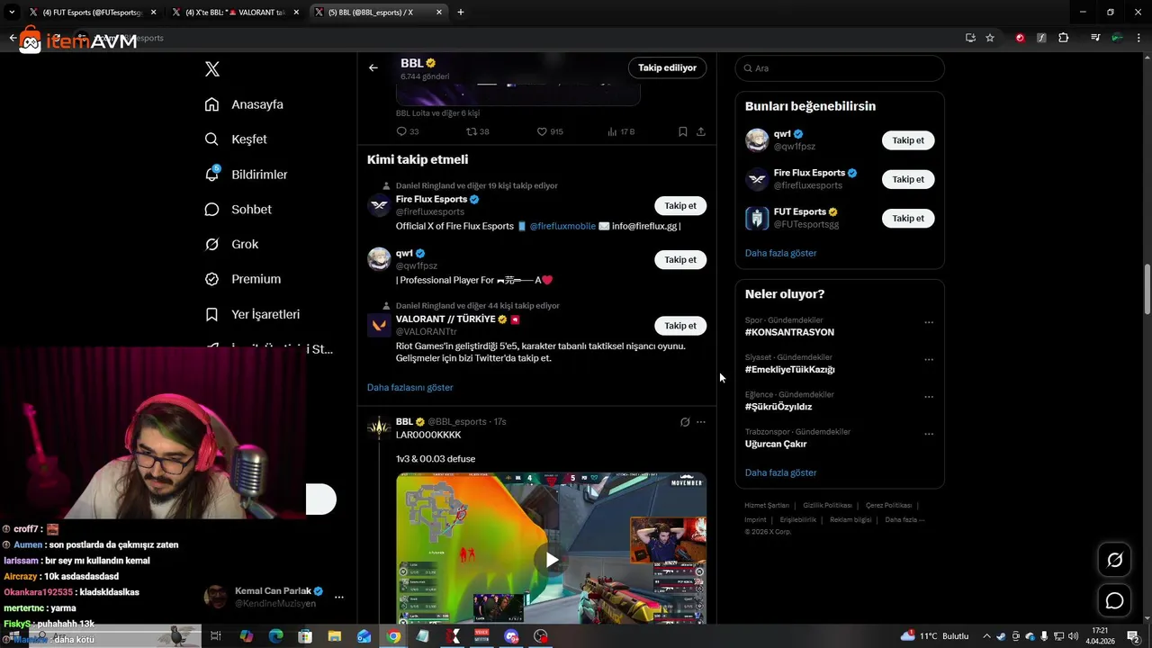This screenshot has height=648, width=1152.
Task: Share the top BBL post
Action: 700,131
